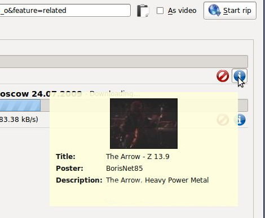This screenshot has width=265, height=218.
Task: Click the download speed text '83.38 kB/s)'
Action: pyautogui.click(x=19, y=119)
